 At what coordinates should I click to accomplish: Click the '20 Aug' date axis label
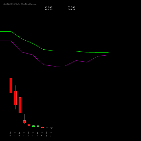[x=46, y=134]
